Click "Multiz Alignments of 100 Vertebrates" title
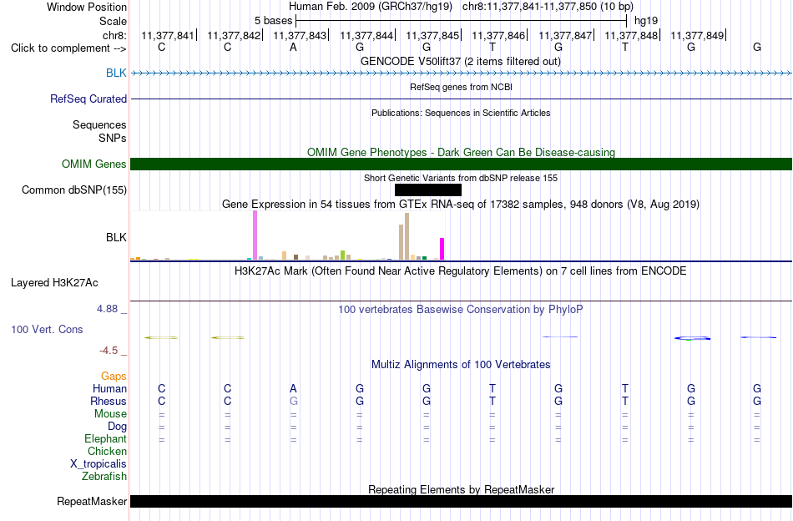 pyautogui.click(x=461, y=364)
